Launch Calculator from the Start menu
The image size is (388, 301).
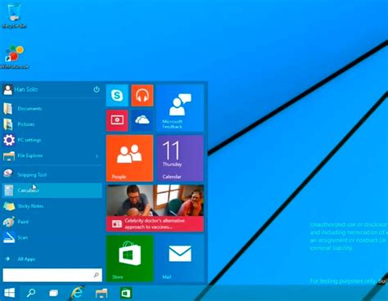[52, 191]
